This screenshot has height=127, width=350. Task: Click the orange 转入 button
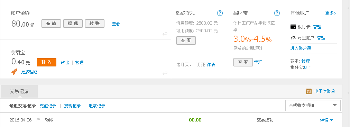tap(47, 62)
